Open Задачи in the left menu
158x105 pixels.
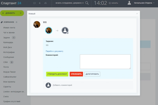pyautogui.click(x=6, y=38)
